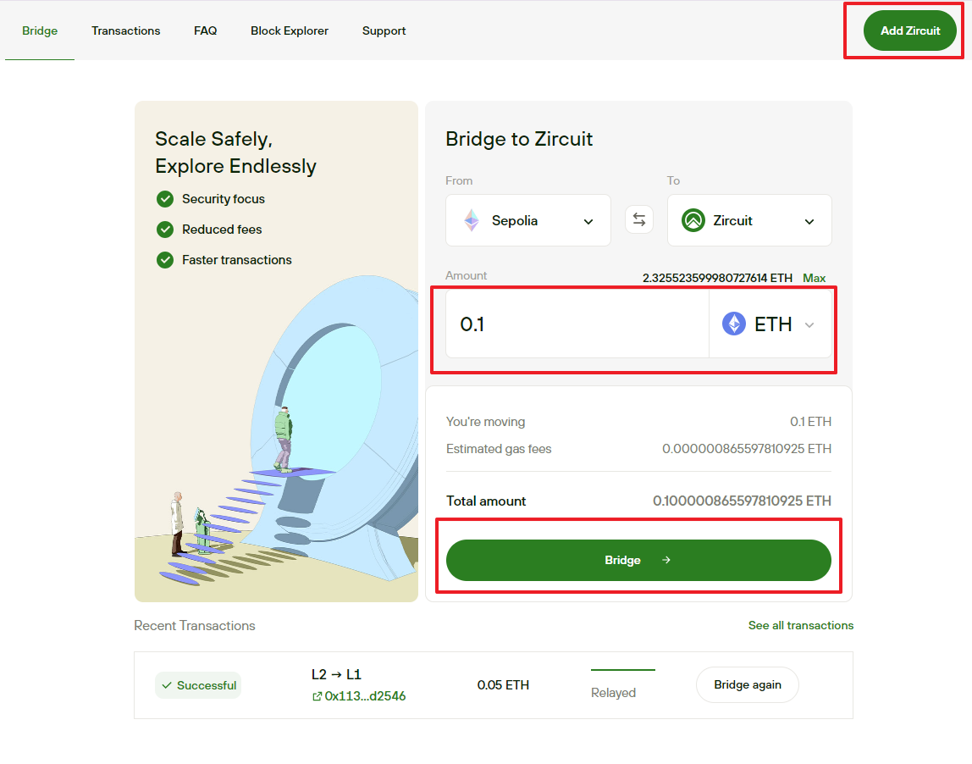
Task: Click the Sepolia Ethereum logo icon
Action: coord(472,220)
